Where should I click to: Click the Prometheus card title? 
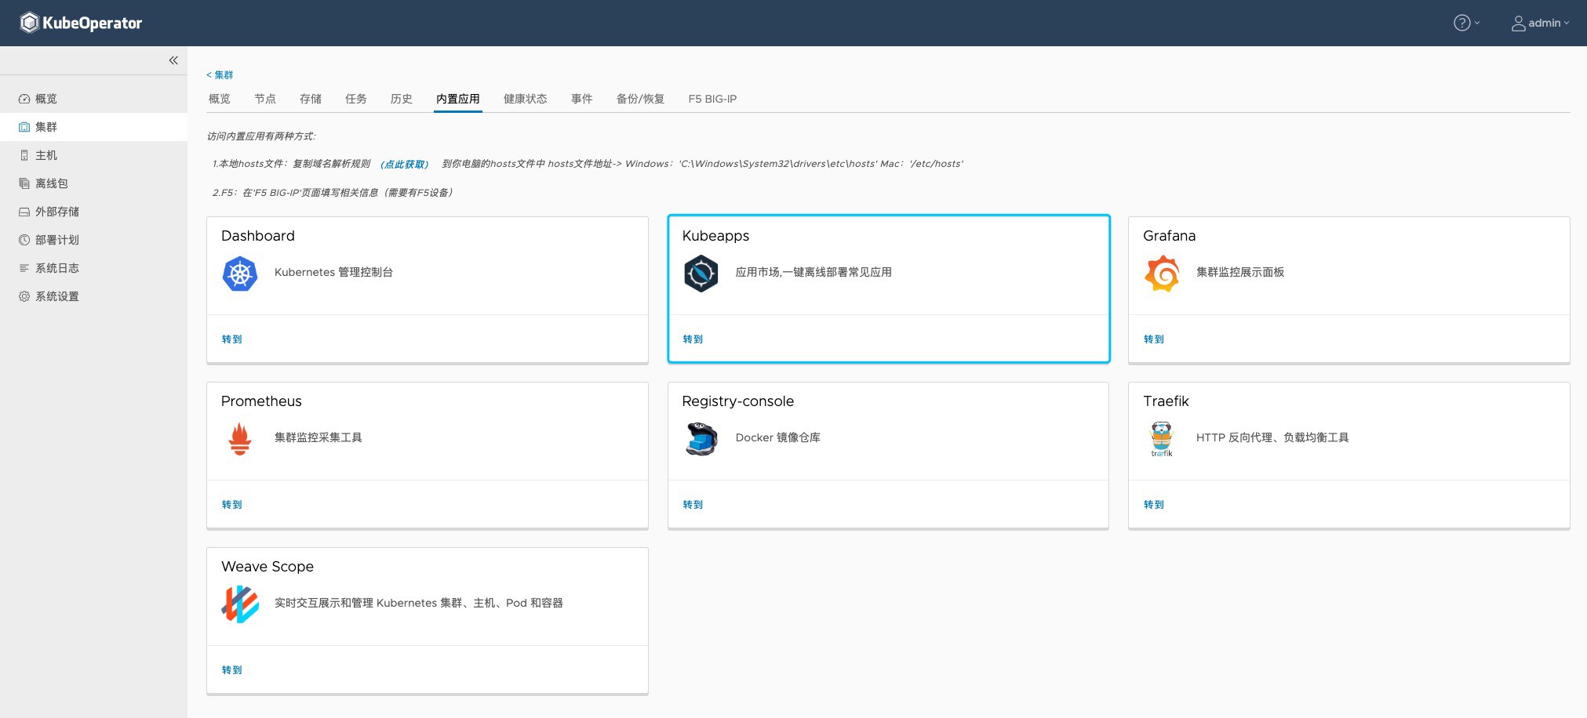[x=261, y=401]
